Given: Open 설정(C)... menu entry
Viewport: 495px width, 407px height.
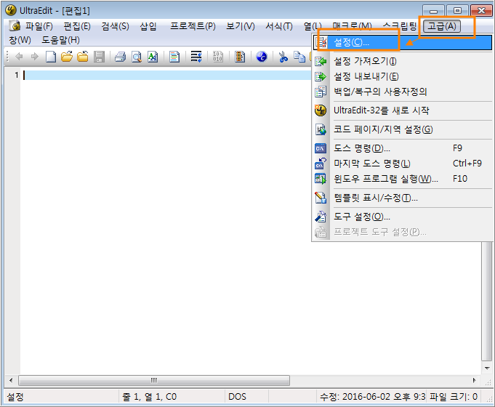Looking at the screenshot, I should [403, 42].
